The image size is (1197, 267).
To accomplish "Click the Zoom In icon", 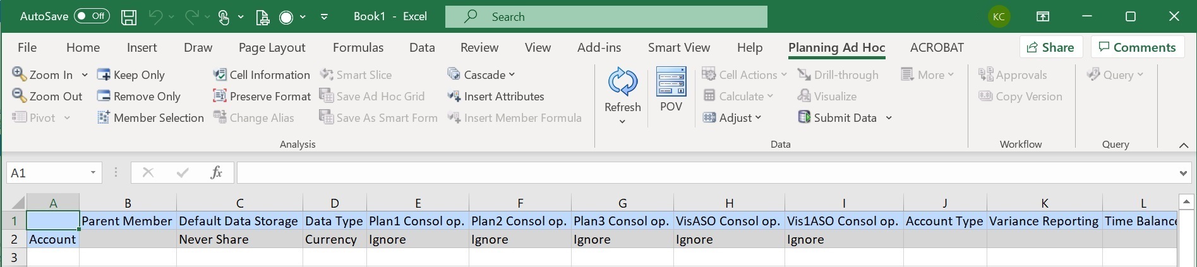I will pyautogui.click(x=19, y=74).
